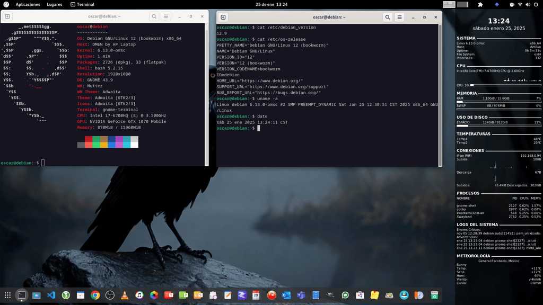Click the Debian activities logo in top bar
The height and width of the screenshot is (305, 543).
[6, 4]
